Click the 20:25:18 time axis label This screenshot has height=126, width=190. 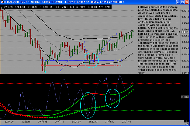[26, 122]
